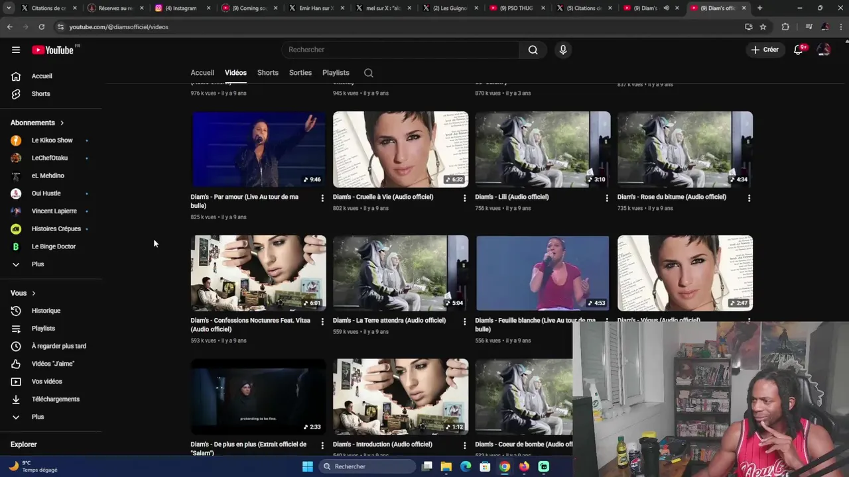Expand Abonnements section chevron
The width and height of the screenshot is (849, 477).
[62, 123]
